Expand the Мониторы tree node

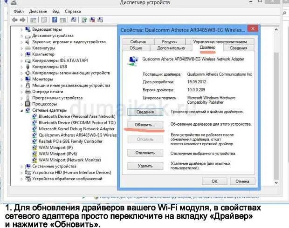pos(21,80)
